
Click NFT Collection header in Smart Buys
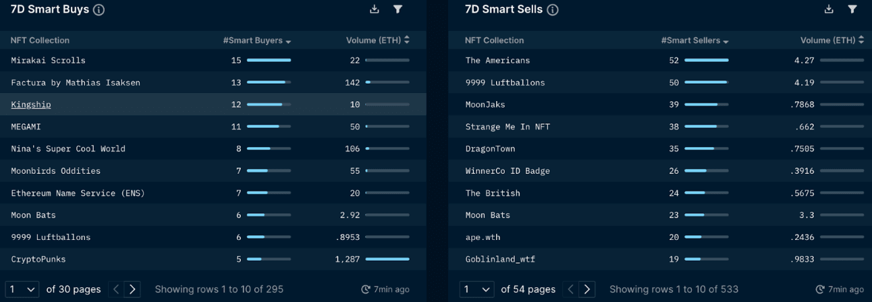click(x=40, y=40)
